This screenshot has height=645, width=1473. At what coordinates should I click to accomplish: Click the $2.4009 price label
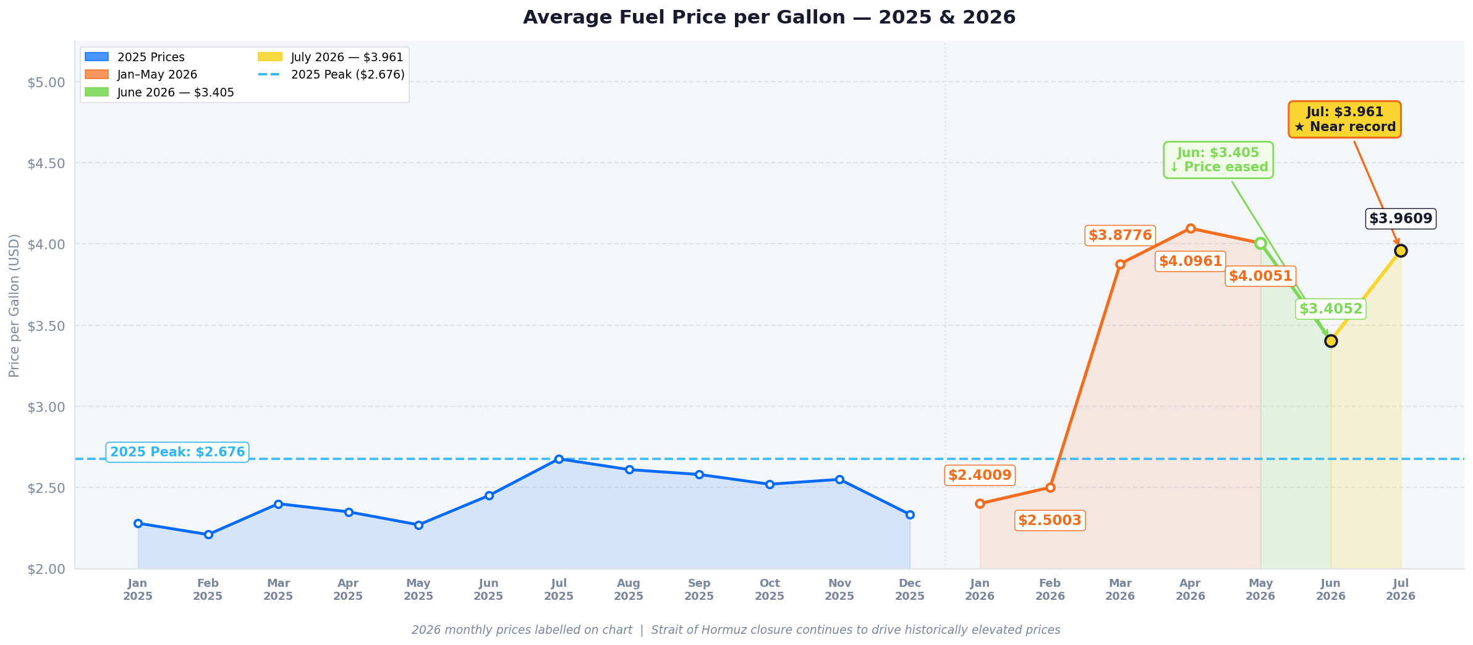980,476
